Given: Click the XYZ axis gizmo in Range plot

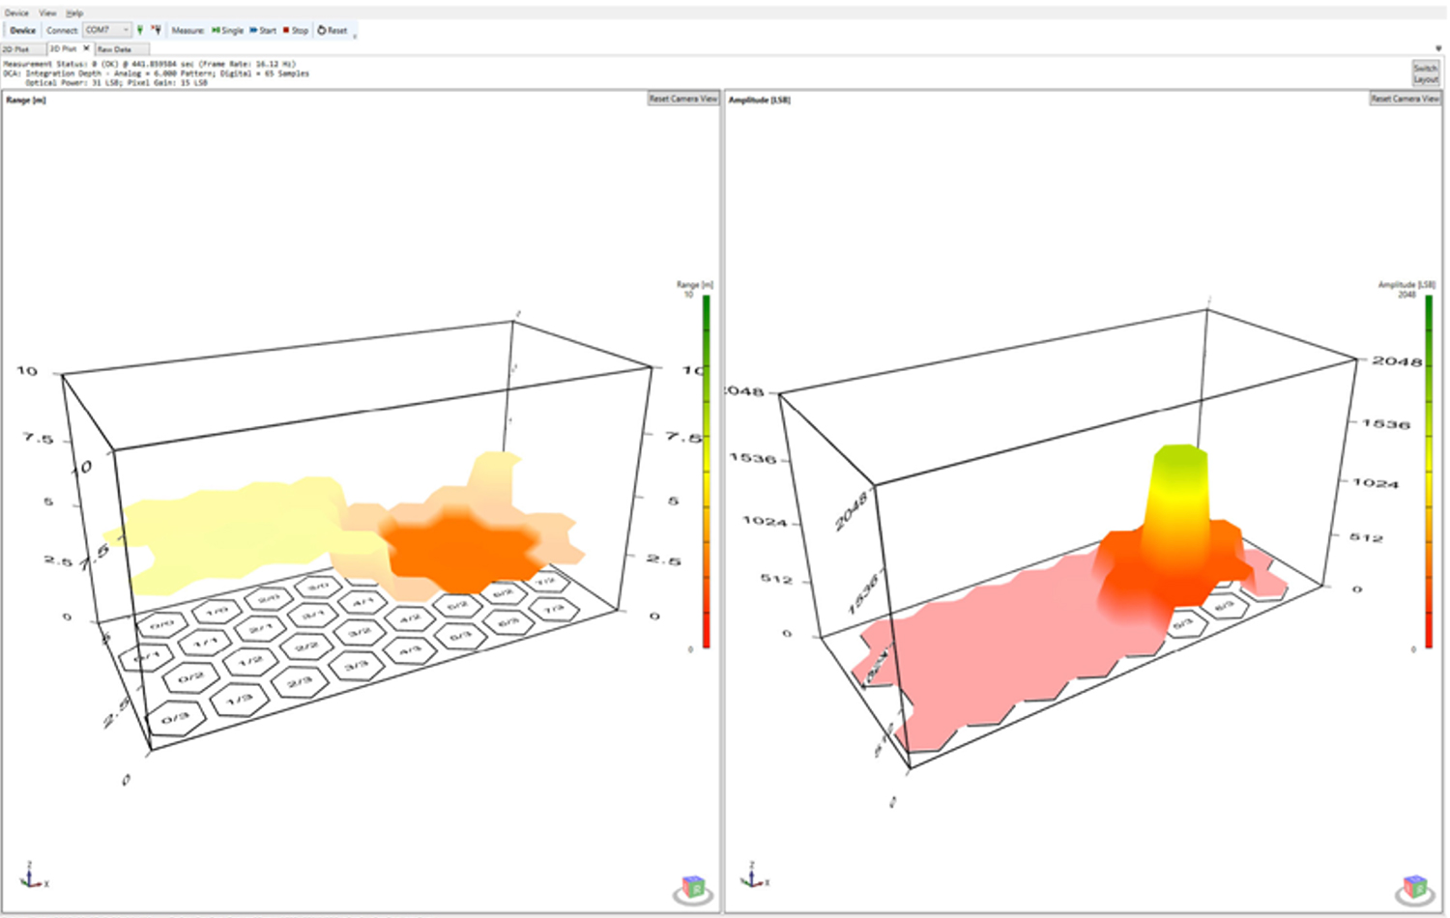Looking at the screenshot, I should pyautogui.click(x=33, y=875).
